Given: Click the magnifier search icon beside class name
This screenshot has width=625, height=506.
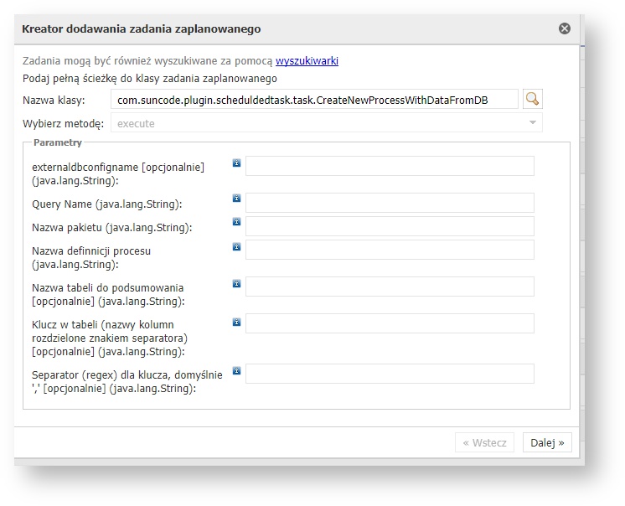Looking at the screenshot, I should (531, 100).
